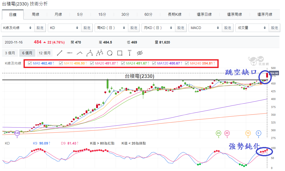Image resolution: width=285 pixels, height=171 pixels.
Task: Click the low price 低 469
Action: pos(132,42)
